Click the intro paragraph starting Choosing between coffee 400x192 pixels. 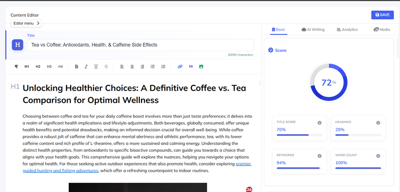tap(137, 143)
